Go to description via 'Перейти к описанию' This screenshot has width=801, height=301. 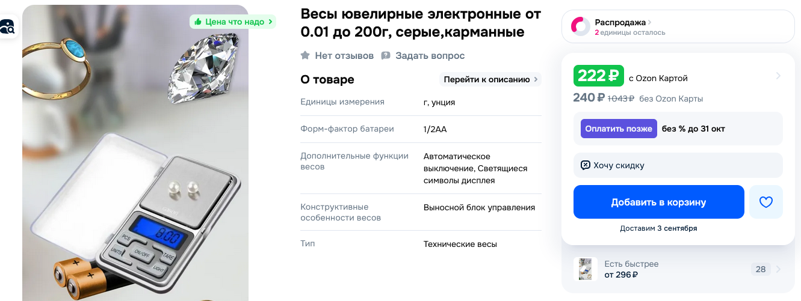click(x=490, y=79)
